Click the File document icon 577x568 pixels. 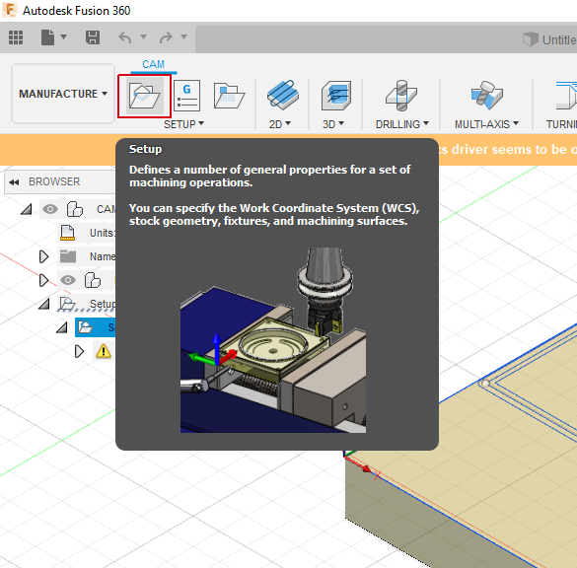pyautogui.click(x=47, y=37)
